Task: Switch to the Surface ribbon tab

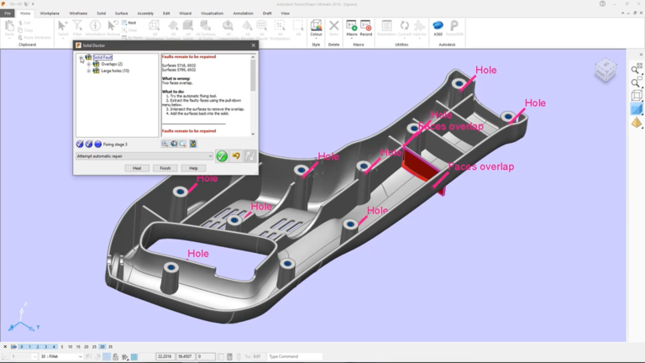Action: click(121, 13)
